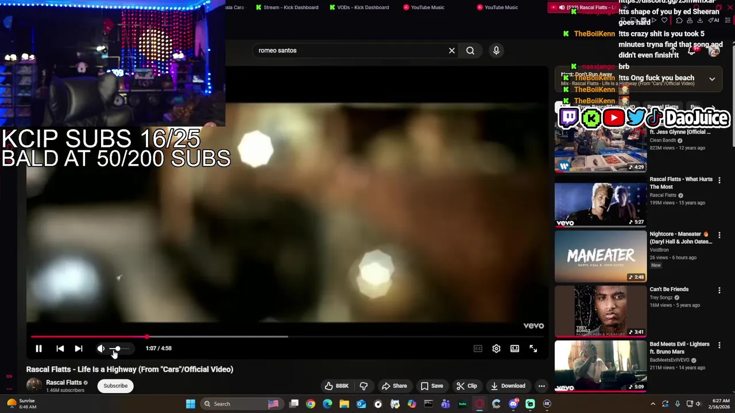Viewport: 735px width, 413px height.
Task: Click the taskbar Search box
Action: pos(242,404)
